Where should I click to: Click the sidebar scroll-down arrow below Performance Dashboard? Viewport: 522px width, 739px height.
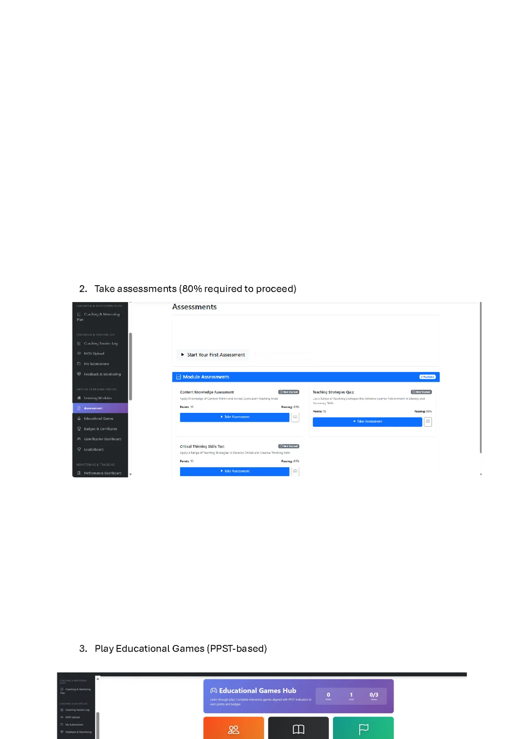point(130,474)
